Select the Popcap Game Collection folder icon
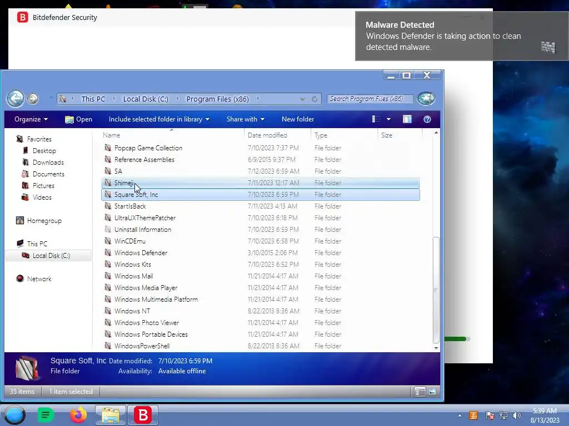The height and width of the screenshot is (426, 569). tap(108, 148)
